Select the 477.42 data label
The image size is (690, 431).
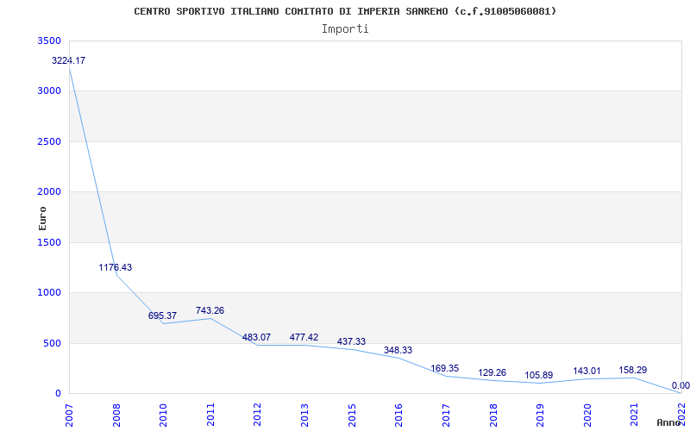pyautogui.click(x=304, y=337)
